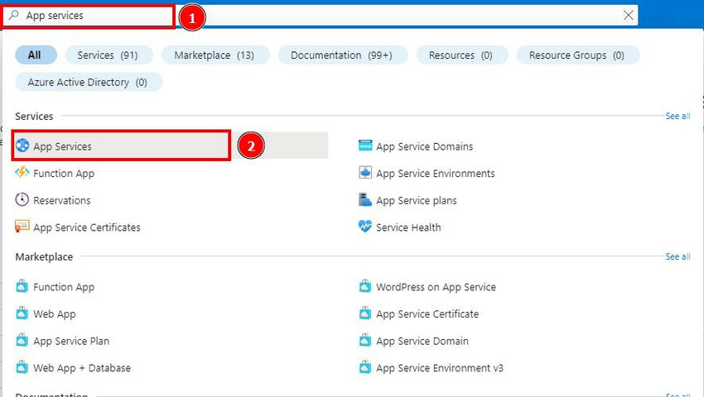This screenshot has width=704, height=397.
Task: Filter by Azure Active Directory (0)
Action: point(88,83)
